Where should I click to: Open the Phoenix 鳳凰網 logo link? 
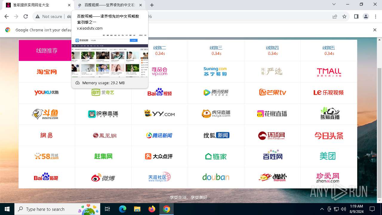click(x=104, y=136)
